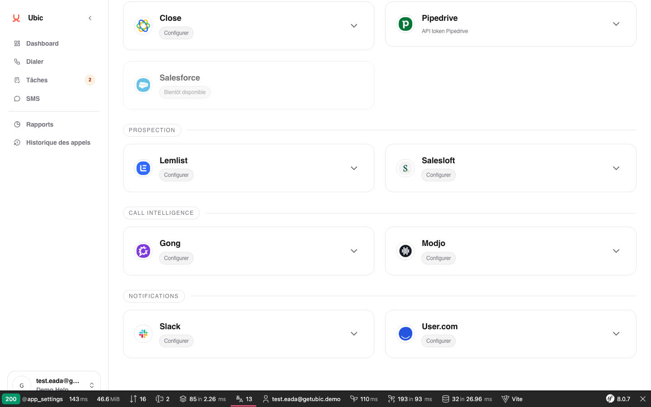651x407 pixels.
Task: Expand the Salesloft card chevron
Action: click(616, 168)
